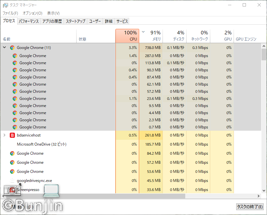
Task: Click the Chrome icon on the 4.4 MB row
Action: (15, 113)
